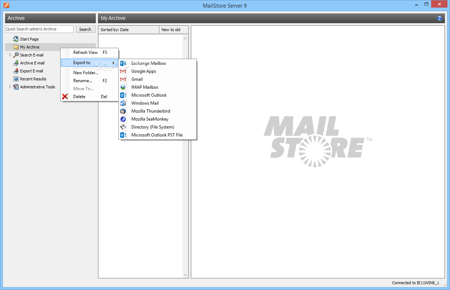Screen dimensions: 450x290
Task: Expand the Administrative Tools tree node
Action: (10, 87)
